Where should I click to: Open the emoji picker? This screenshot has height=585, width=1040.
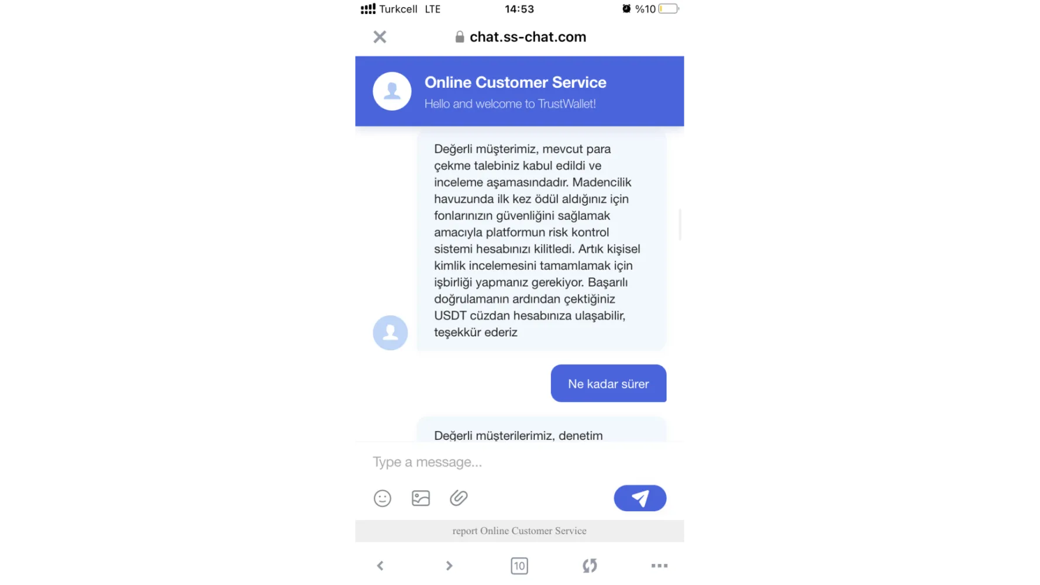click(382, 498)
